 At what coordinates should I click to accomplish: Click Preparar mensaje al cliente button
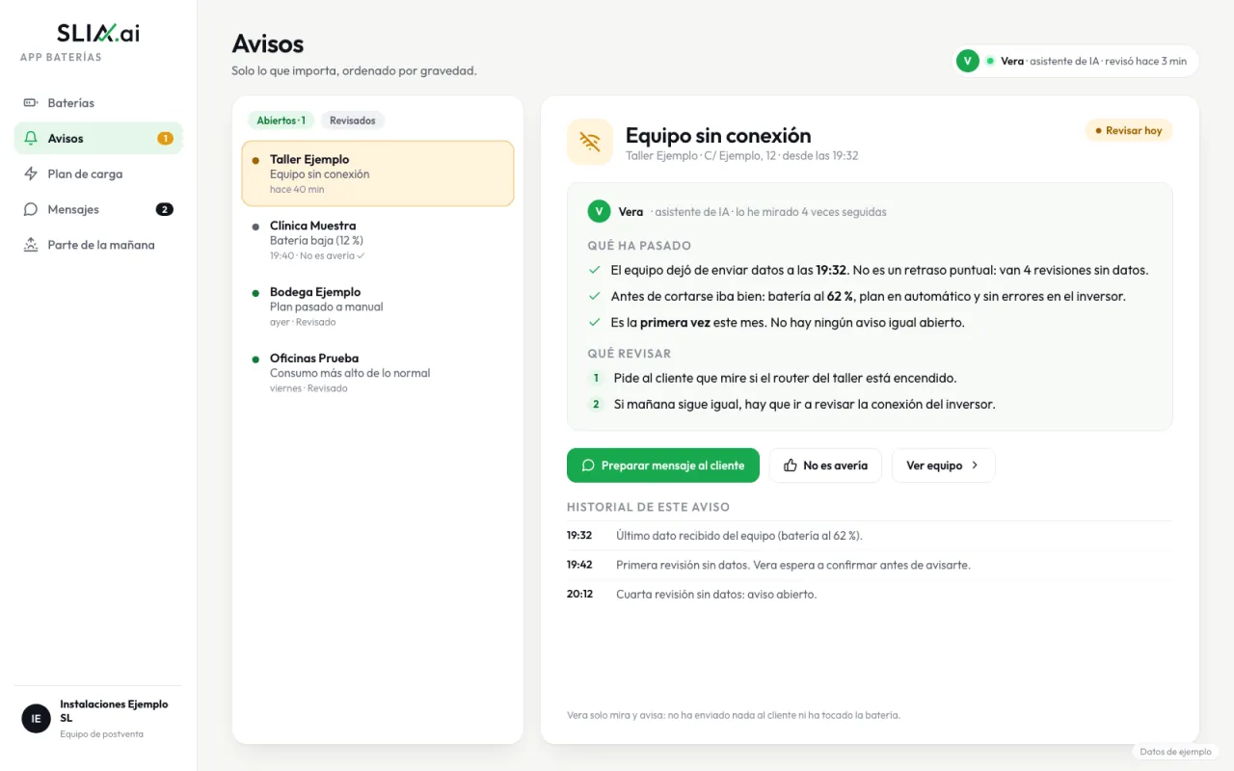(663, 465)
